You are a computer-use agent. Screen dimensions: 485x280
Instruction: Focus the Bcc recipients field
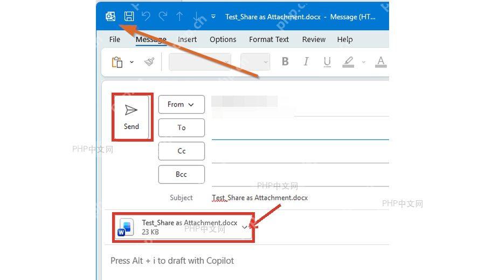point(300,176)
